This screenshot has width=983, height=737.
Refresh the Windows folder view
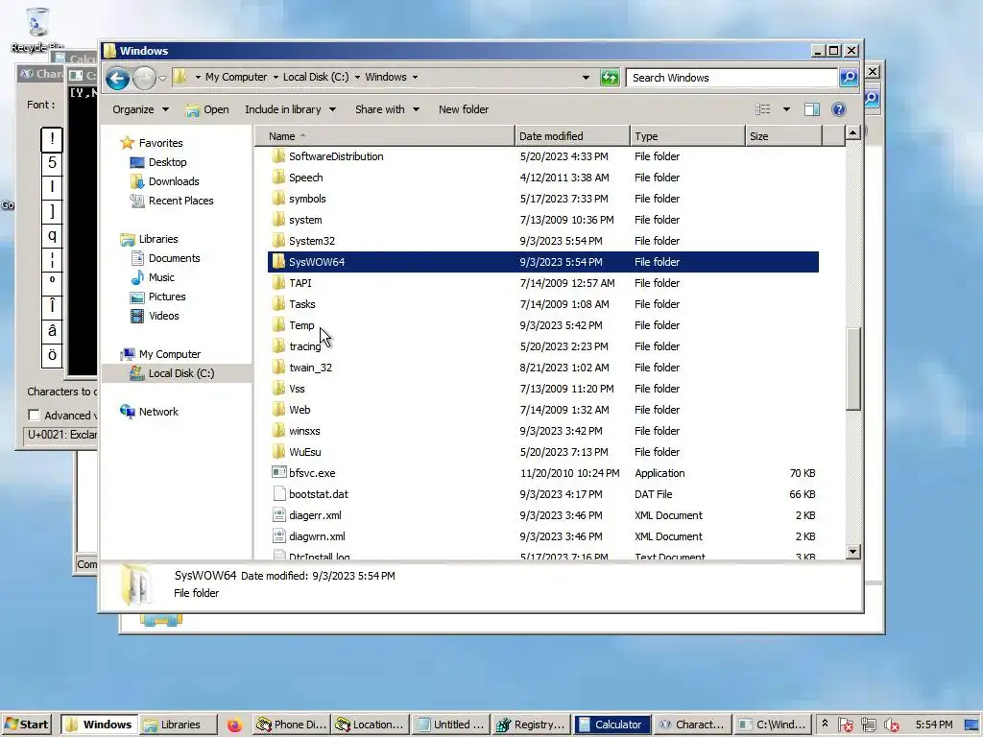(x=610, y=78)
